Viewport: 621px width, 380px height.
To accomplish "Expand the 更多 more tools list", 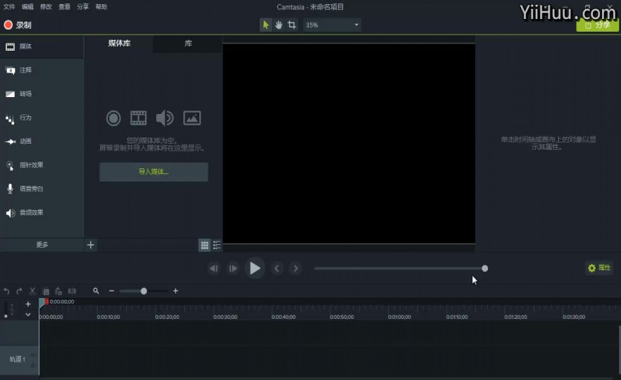I will [x=42, y=245].
